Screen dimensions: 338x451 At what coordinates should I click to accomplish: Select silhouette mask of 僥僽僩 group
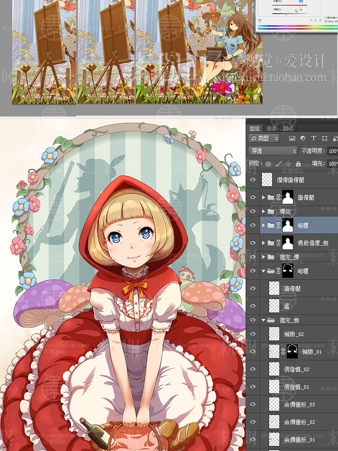[288, 198]
